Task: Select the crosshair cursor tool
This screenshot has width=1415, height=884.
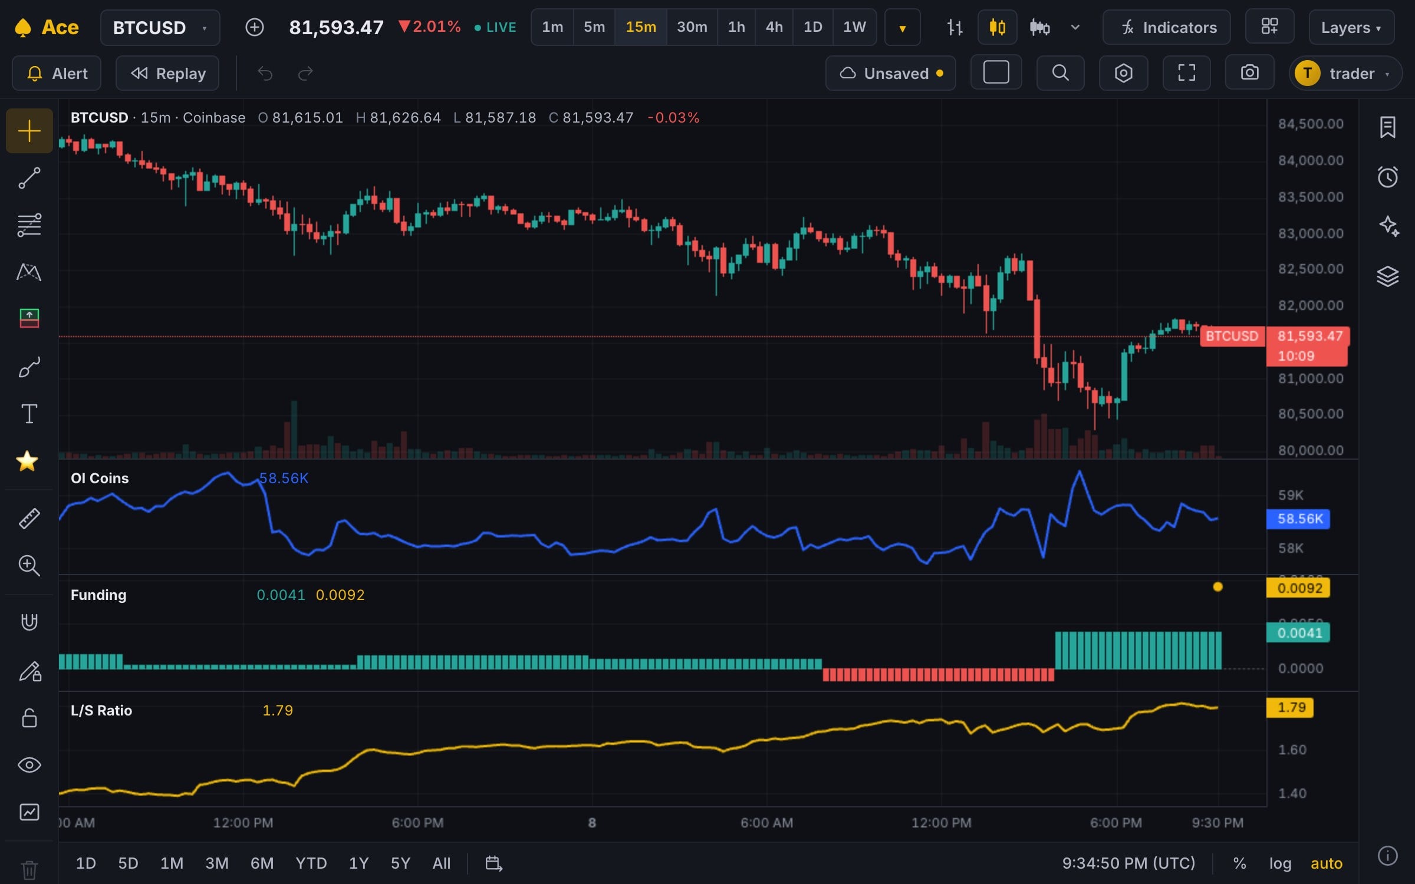Action: (29, 131)
